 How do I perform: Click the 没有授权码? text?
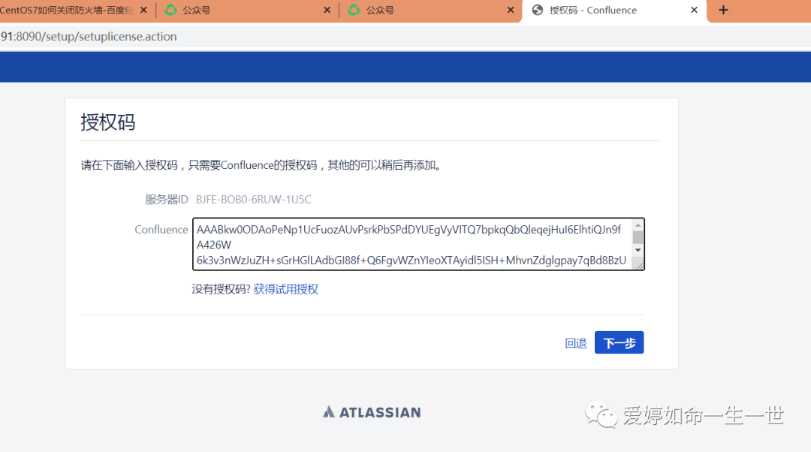221,289
